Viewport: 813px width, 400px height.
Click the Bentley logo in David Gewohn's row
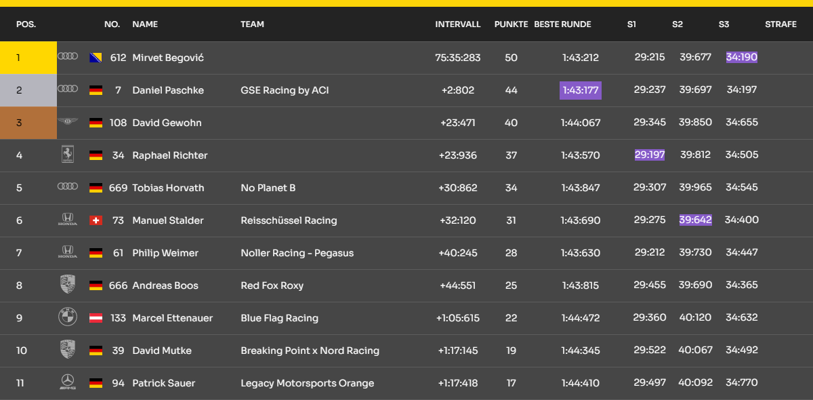tap(68, 122)
